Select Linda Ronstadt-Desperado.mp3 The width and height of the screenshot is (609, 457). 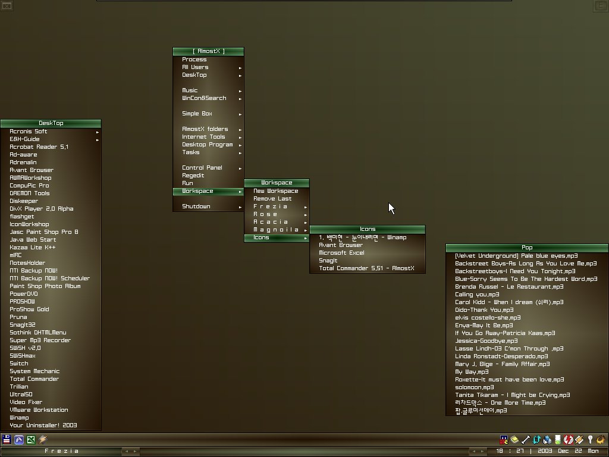(501, 356)
